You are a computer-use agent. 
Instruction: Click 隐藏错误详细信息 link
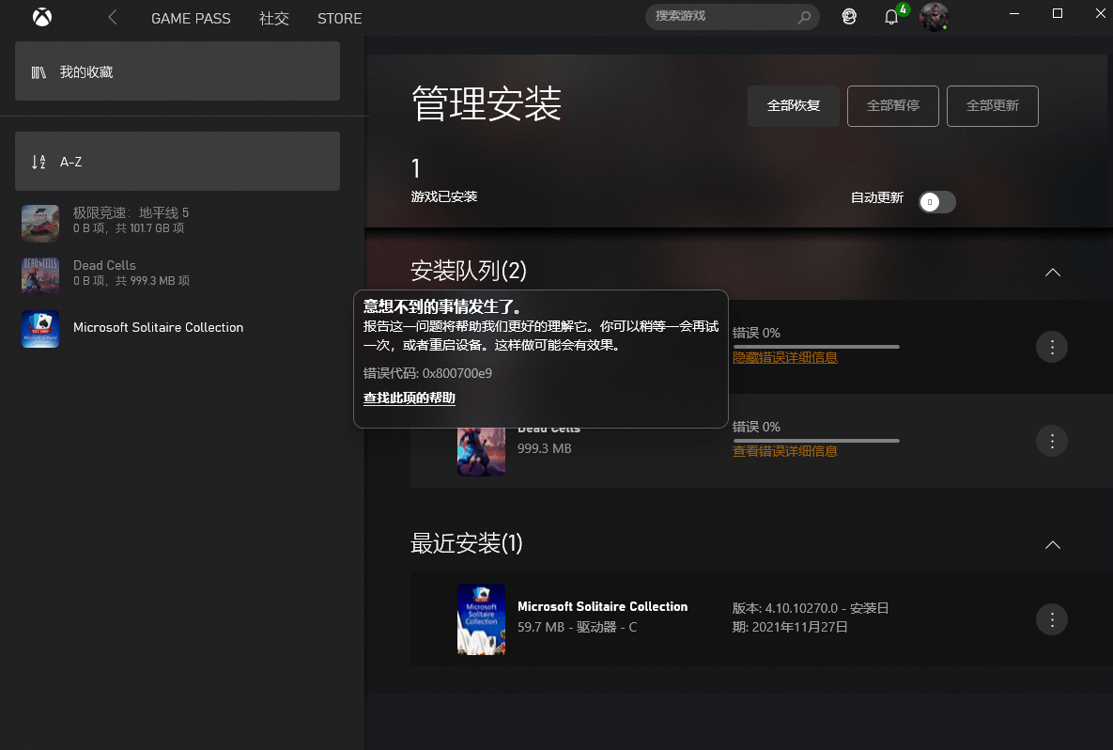tap(785, 358)
